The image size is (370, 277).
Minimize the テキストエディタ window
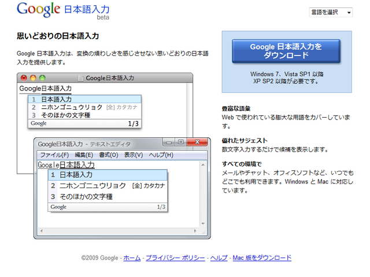click(169, 142)
